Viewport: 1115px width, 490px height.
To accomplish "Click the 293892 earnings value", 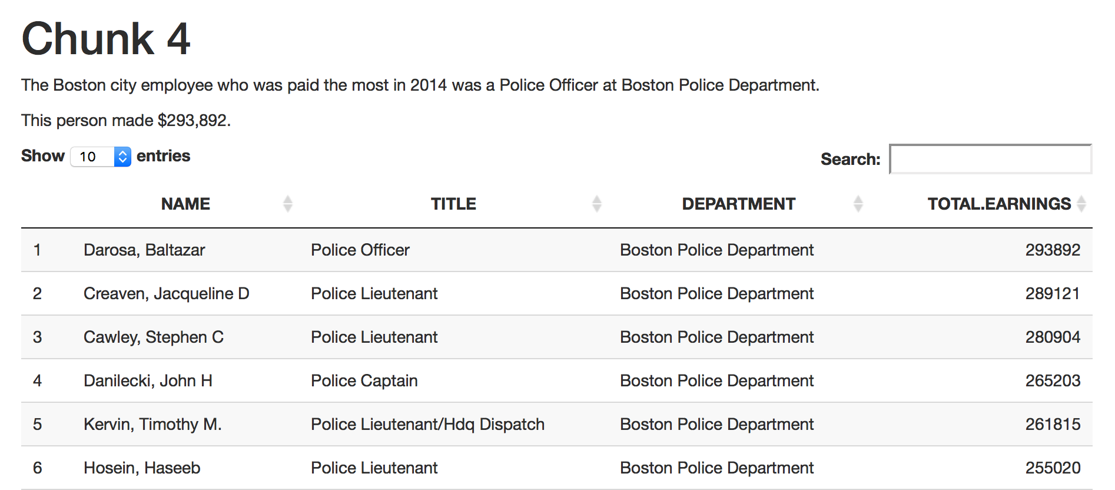I will tap(1052, 250).
